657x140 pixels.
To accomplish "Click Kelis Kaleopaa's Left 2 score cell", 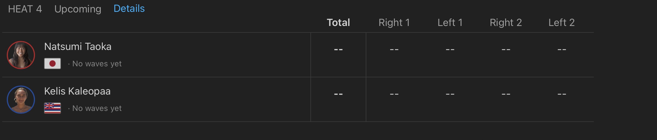I will [562, 94].
